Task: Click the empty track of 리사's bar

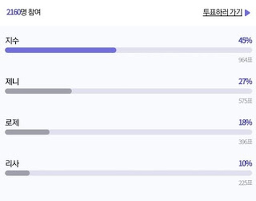Action: (140, 173)
